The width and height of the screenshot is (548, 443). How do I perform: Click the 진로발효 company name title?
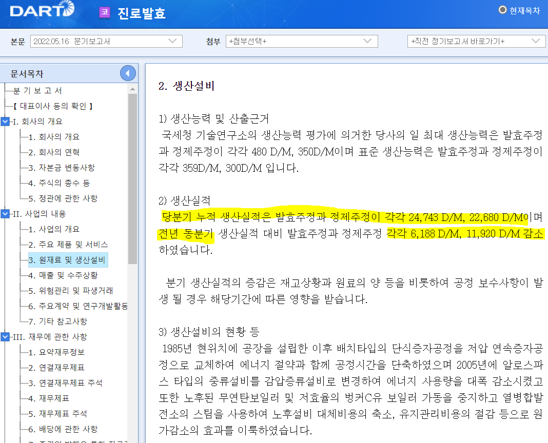coord(142,13)
